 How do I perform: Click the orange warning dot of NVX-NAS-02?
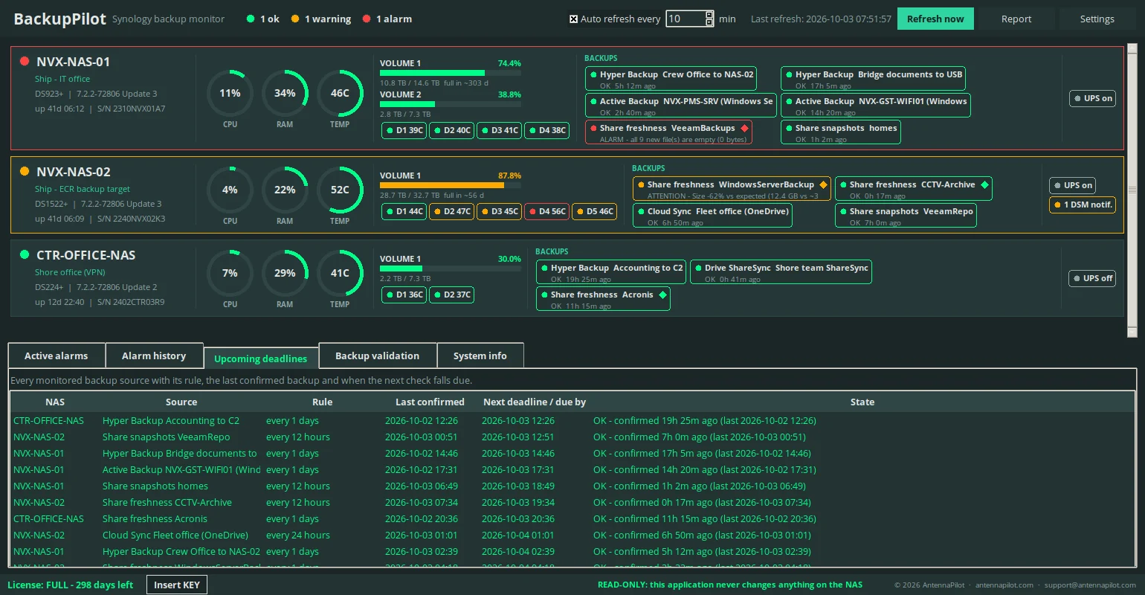(25, 172)
